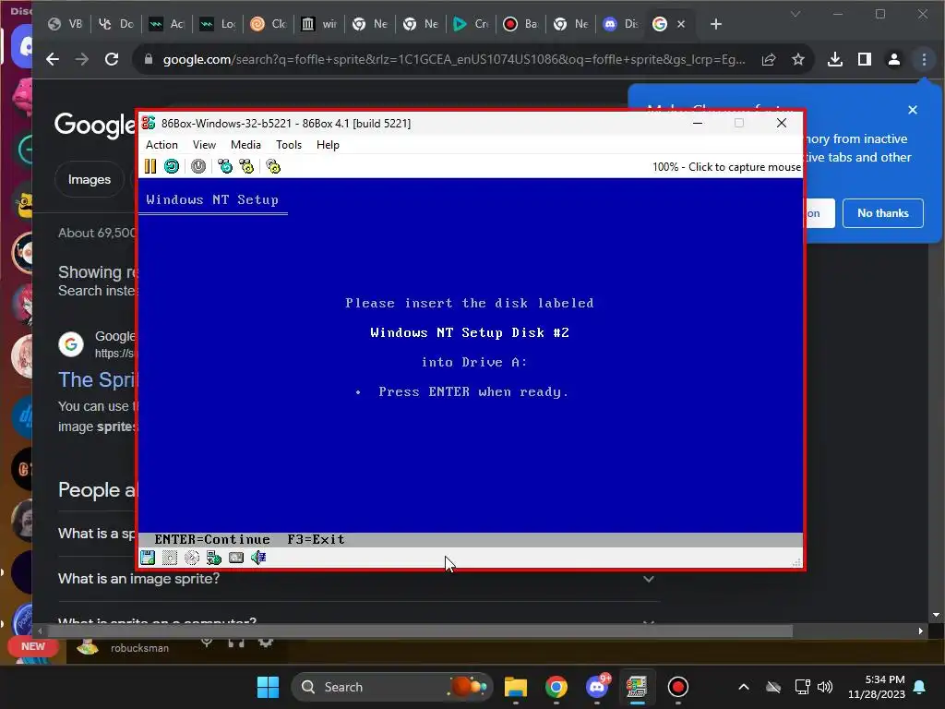
Task: Click the share page icon in Chrome address bar
Action: (769, 59)
